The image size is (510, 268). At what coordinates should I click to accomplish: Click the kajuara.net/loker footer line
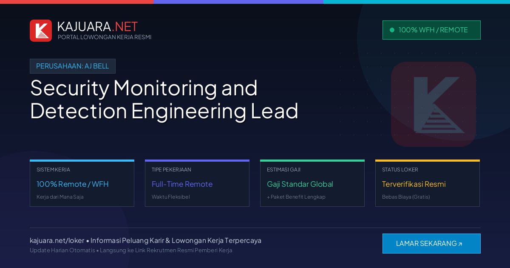(x=145, y=240)
